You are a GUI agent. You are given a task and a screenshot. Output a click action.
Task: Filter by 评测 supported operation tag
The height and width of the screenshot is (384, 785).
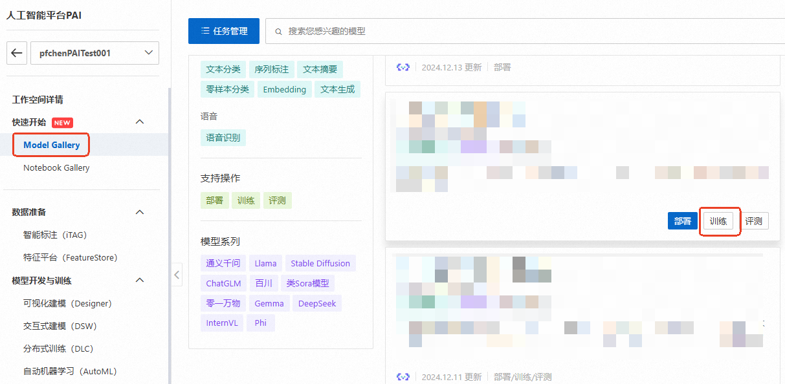click(x=277, y=200)
